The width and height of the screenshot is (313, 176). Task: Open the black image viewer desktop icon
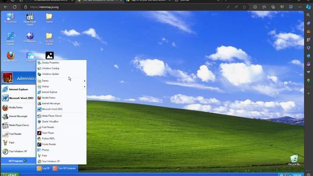tap(49, 55)
